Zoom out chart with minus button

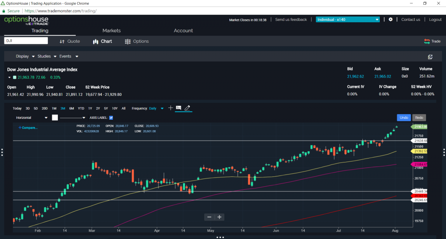209,217
